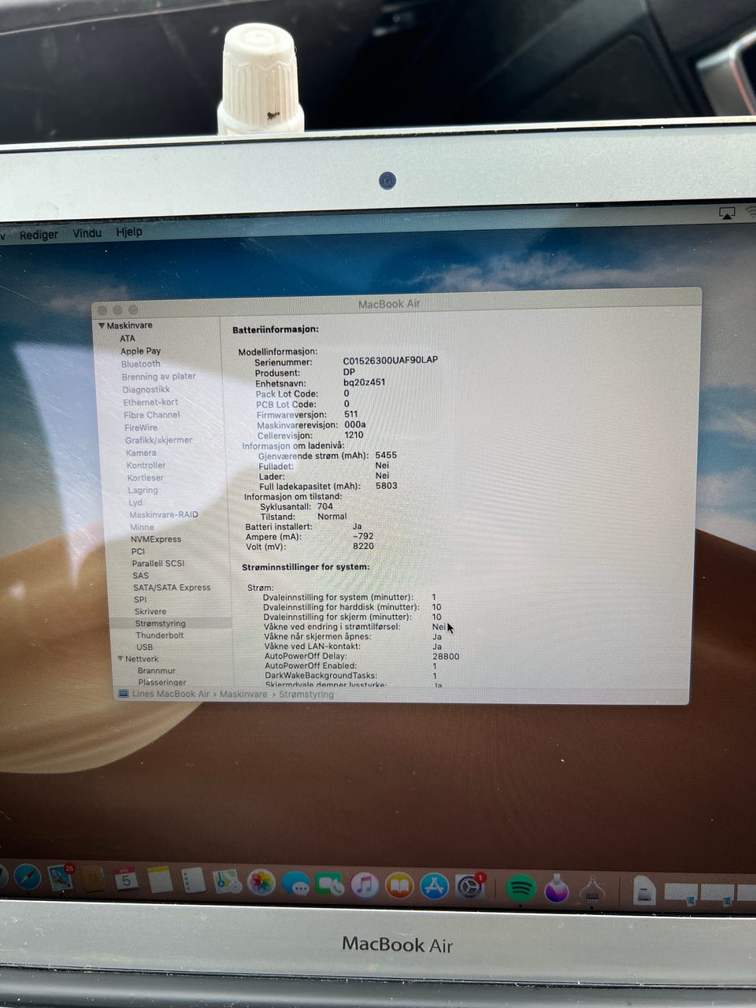Viewport: 756px width, 1008px height.
Task: Open Mail icon with badge 25
Action: tap(61, 877)
